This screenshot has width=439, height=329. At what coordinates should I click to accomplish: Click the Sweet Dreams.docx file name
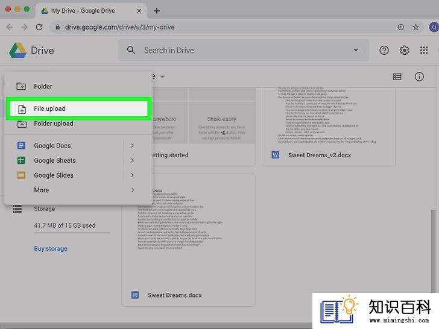[x=175, y=295]
